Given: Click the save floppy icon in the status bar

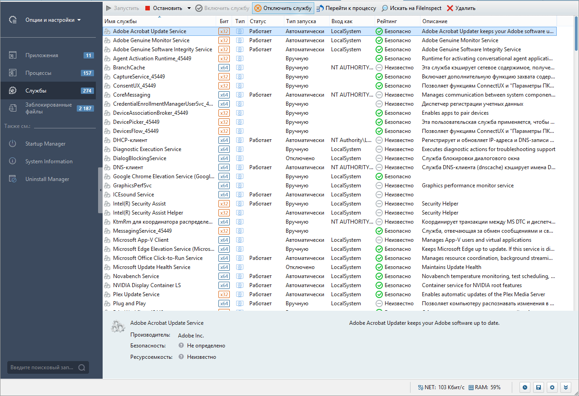Looking at the screenshot, I should [539, 387].
